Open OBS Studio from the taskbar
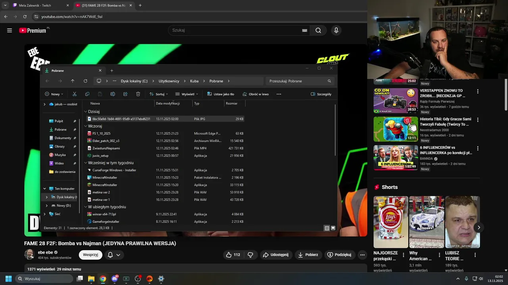 [138, 279]
